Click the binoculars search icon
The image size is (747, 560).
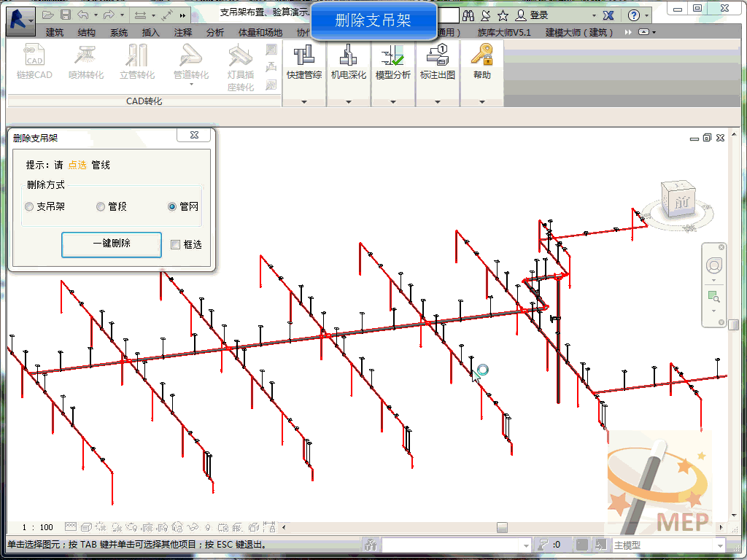click(468, 16)
